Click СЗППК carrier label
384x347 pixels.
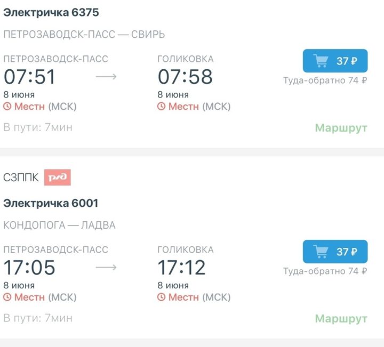21,177
